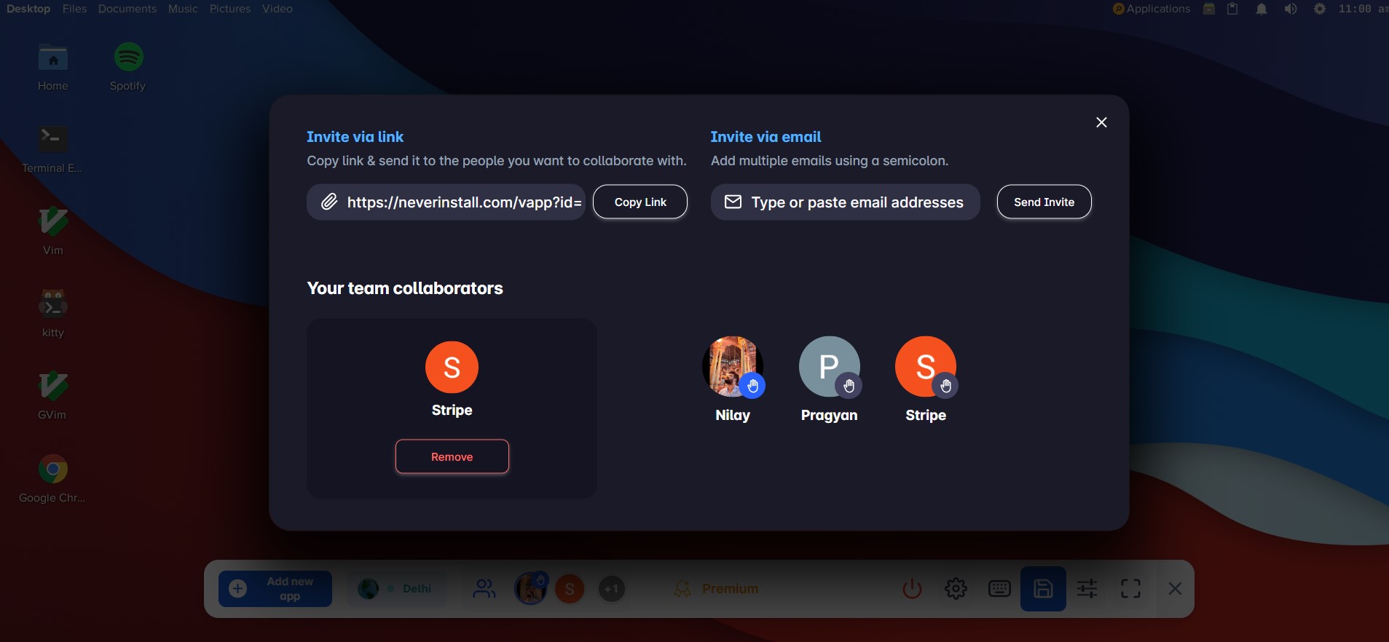
Task: Open the Applications launcher in top bar
Action: click(1152, 9)
